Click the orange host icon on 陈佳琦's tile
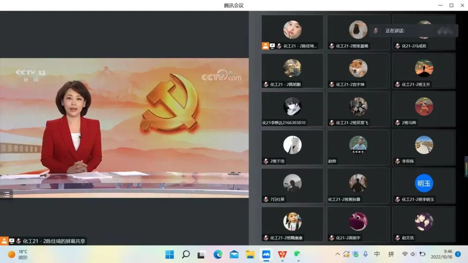This screenshot has width=468, height=263. [265, 45]
